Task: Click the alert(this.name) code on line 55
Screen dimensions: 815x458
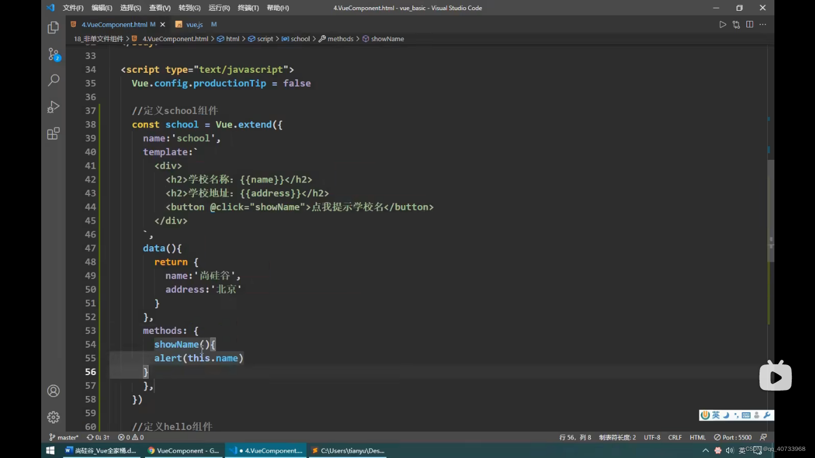Action: (199, 358)
